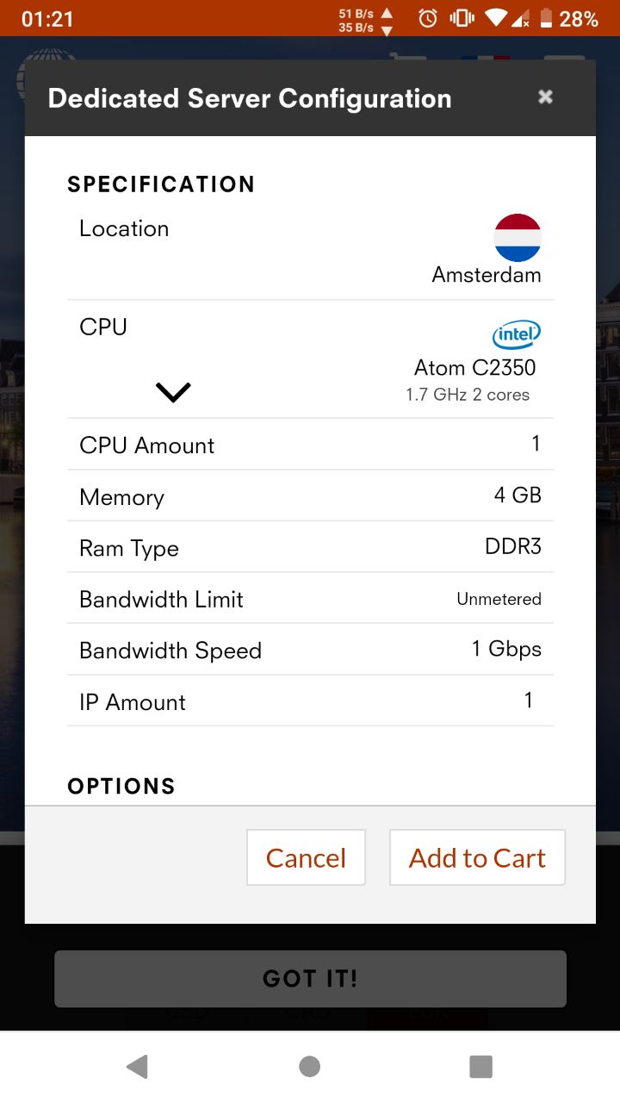Screen dimensions: 620x1103
Task: Tap the battery status icon
Action: (x=546, y=18)
